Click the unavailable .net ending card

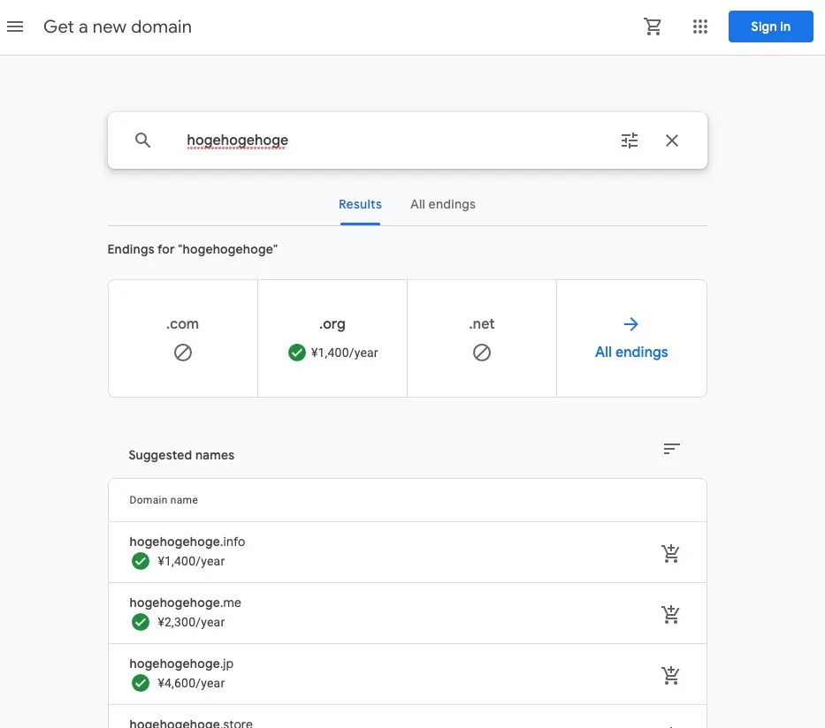481,337
